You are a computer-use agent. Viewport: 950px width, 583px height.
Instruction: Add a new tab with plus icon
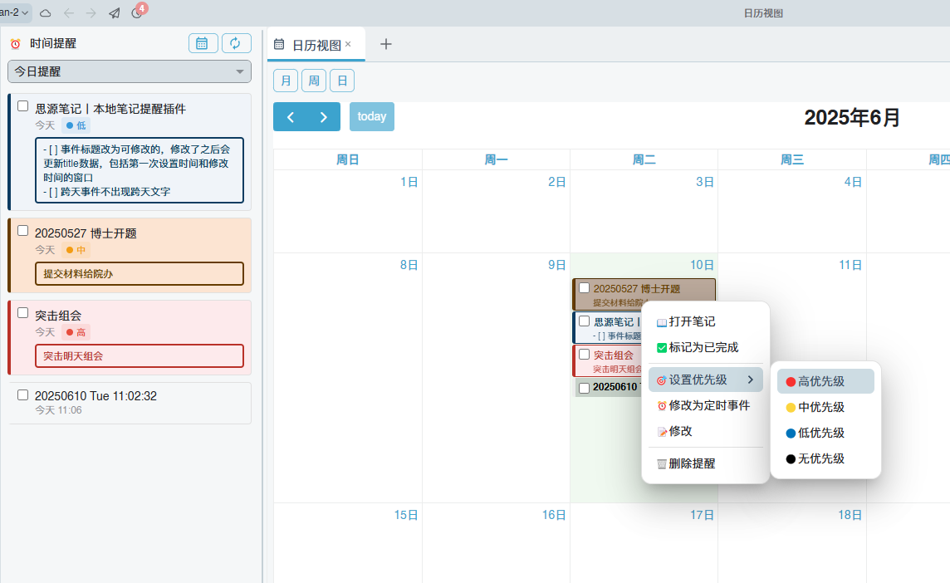(x=386, y=44)
